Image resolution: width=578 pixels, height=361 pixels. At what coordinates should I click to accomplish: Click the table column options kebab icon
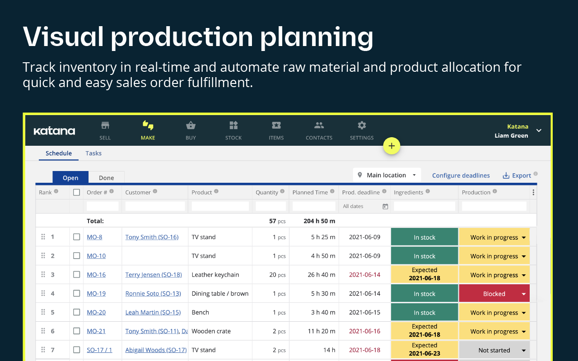[533, 192]
